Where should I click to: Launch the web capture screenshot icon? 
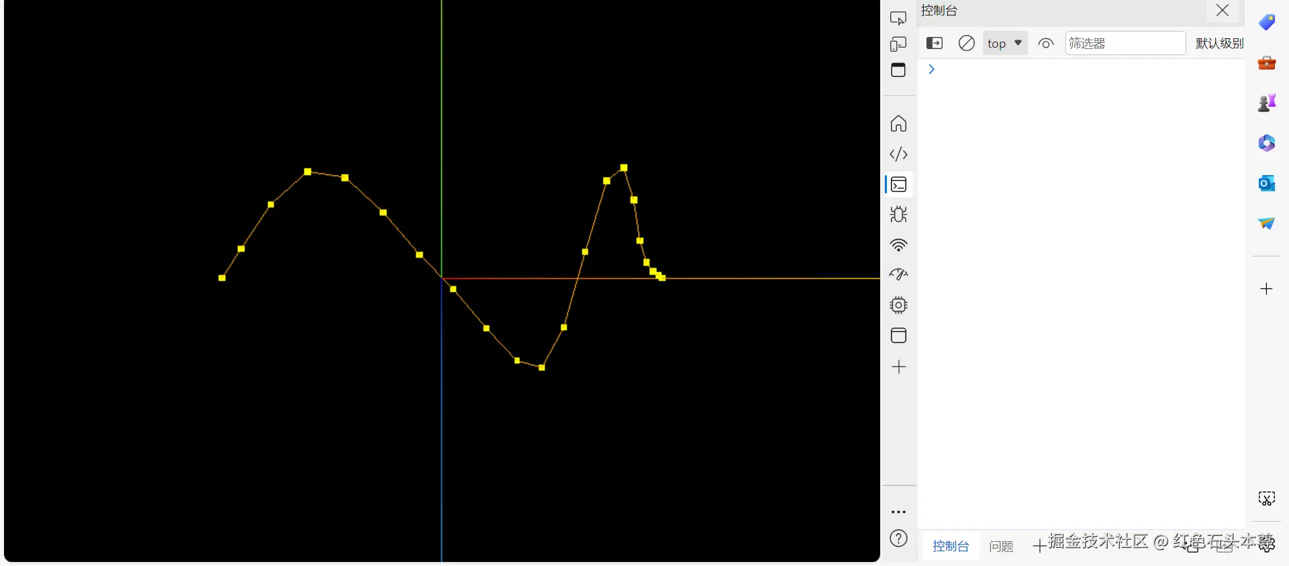(1267, 498)
